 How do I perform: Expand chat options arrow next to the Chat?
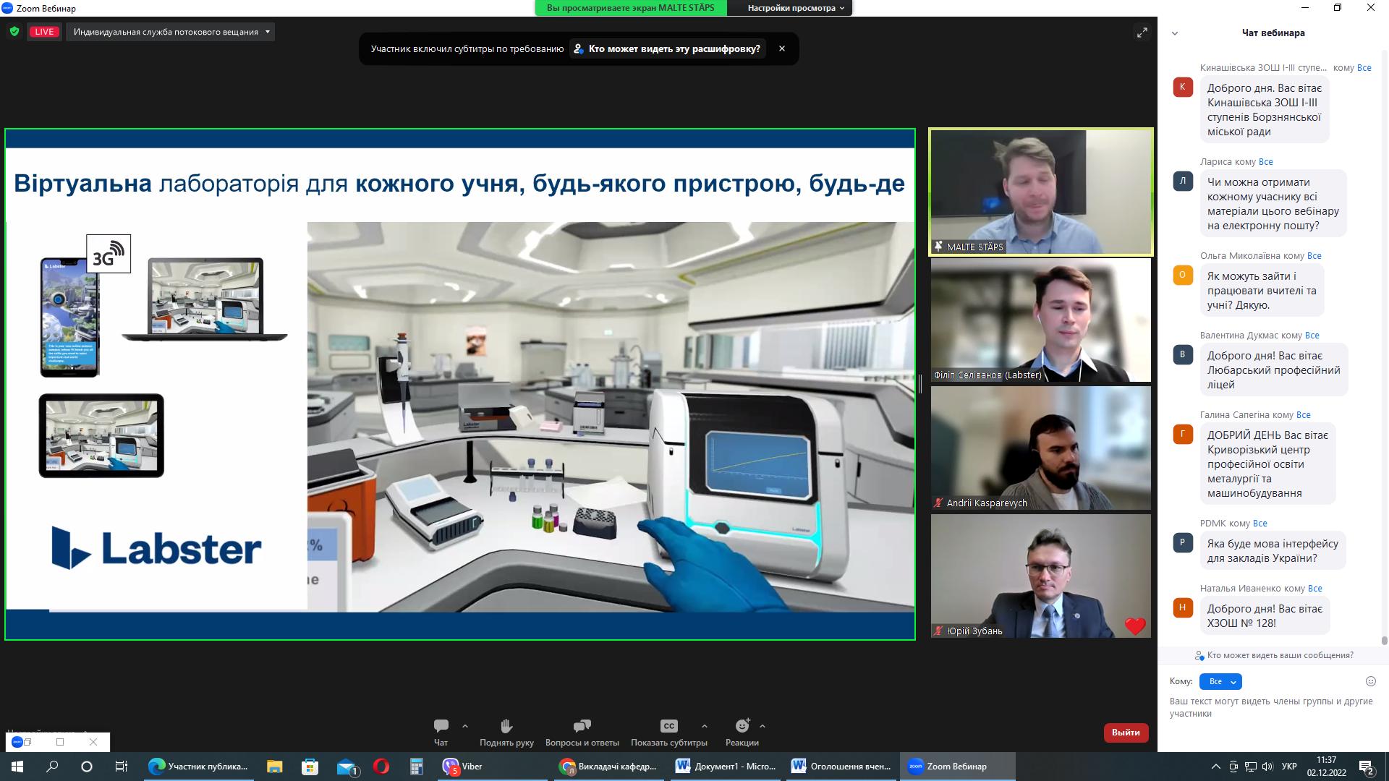point(465,726)
